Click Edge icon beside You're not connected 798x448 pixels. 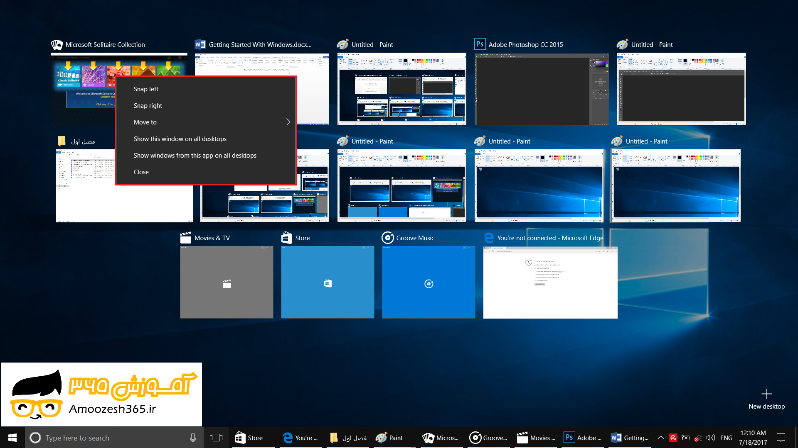pos(489,238)
